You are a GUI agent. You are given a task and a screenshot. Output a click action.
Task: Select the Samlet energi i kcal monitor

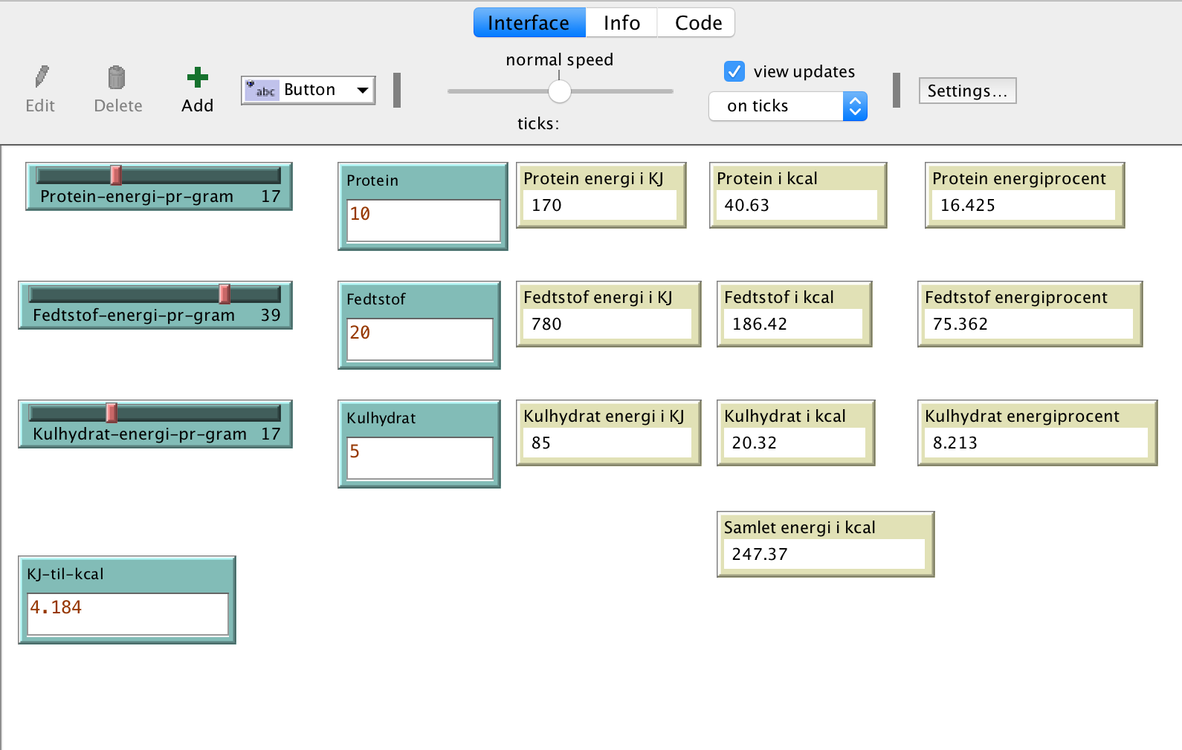[x=824, y=544]
